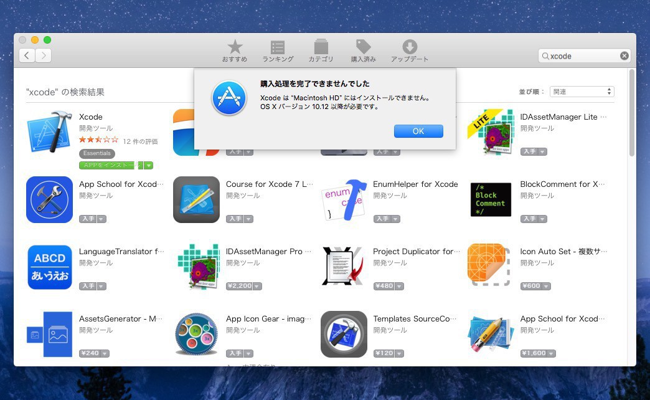Click 入手 for EnumHelper for Xcode
Screen dimensions: 650x400
click(382, 219)
